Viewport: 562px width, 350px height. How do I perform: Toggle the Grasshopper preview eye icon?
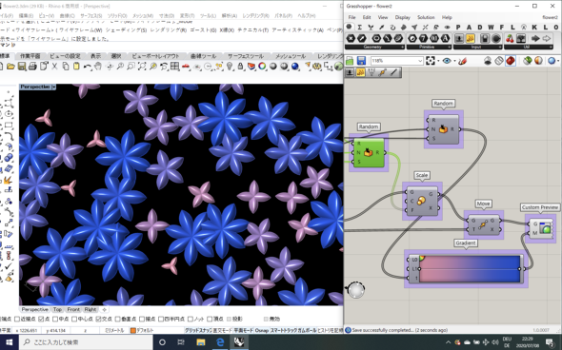[447, 61]
